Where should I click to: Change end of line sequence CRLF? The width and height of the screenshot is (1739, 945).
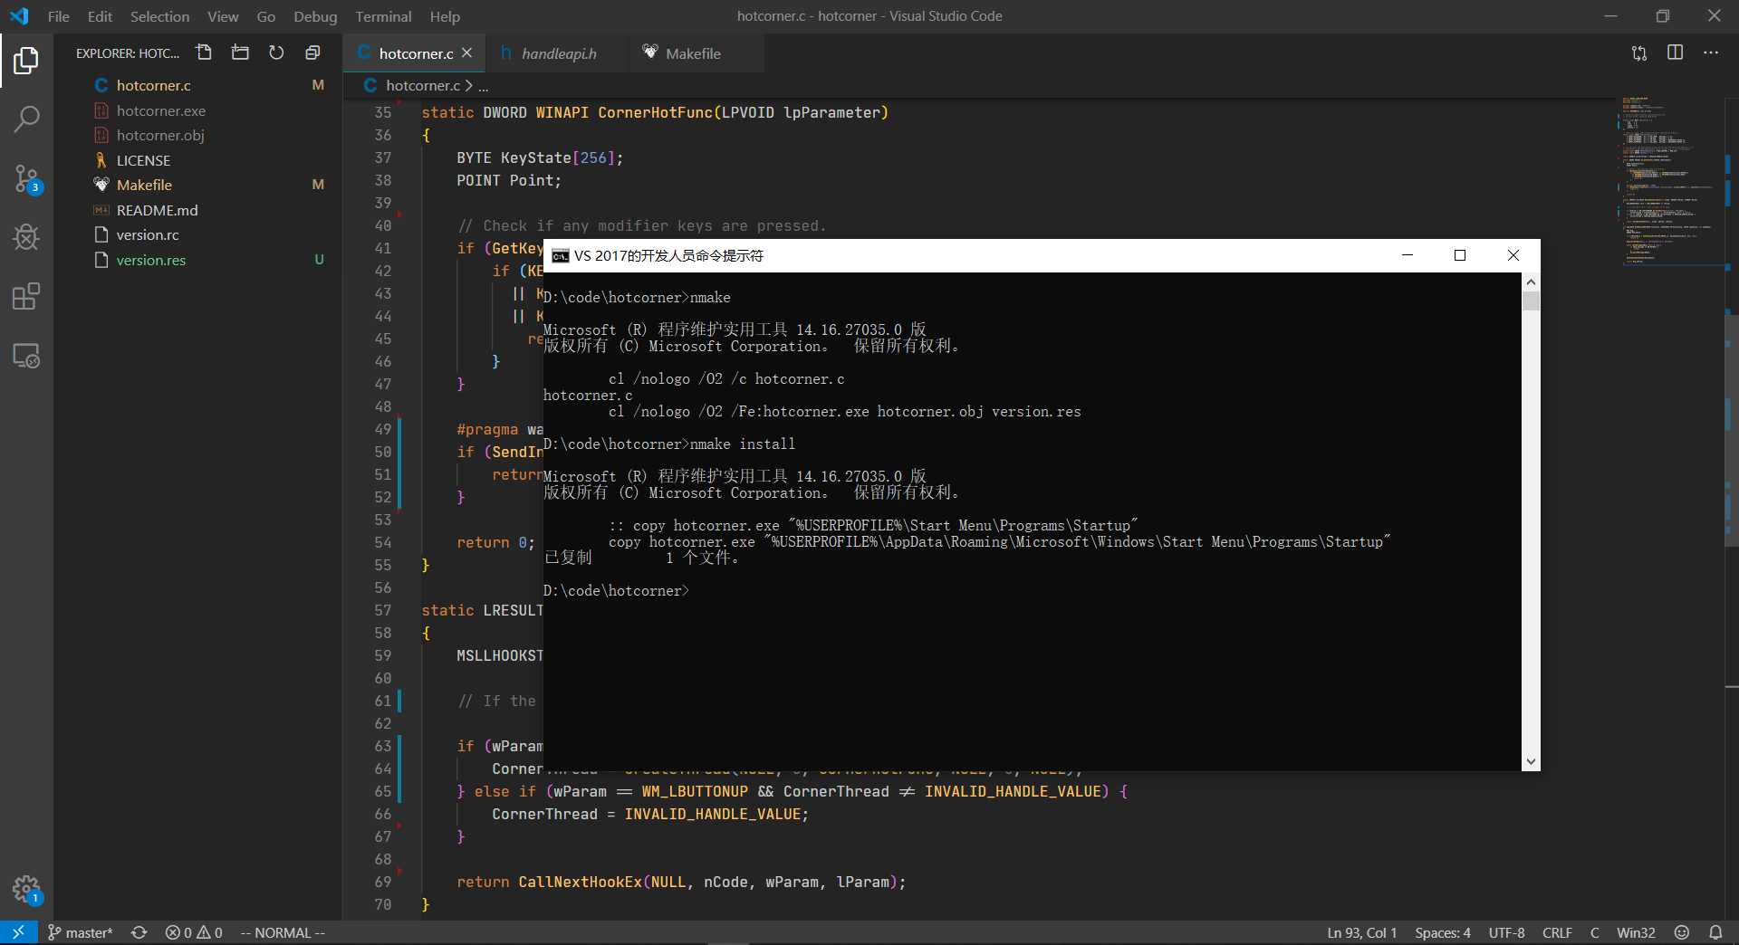coord(1557,932)
